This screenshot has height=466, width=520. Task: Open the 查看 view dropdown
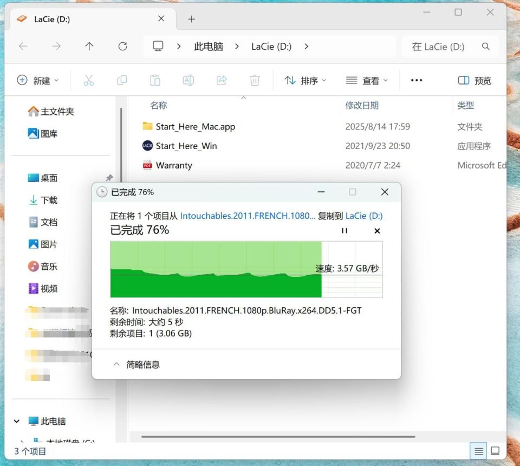[x=367, y=80]
